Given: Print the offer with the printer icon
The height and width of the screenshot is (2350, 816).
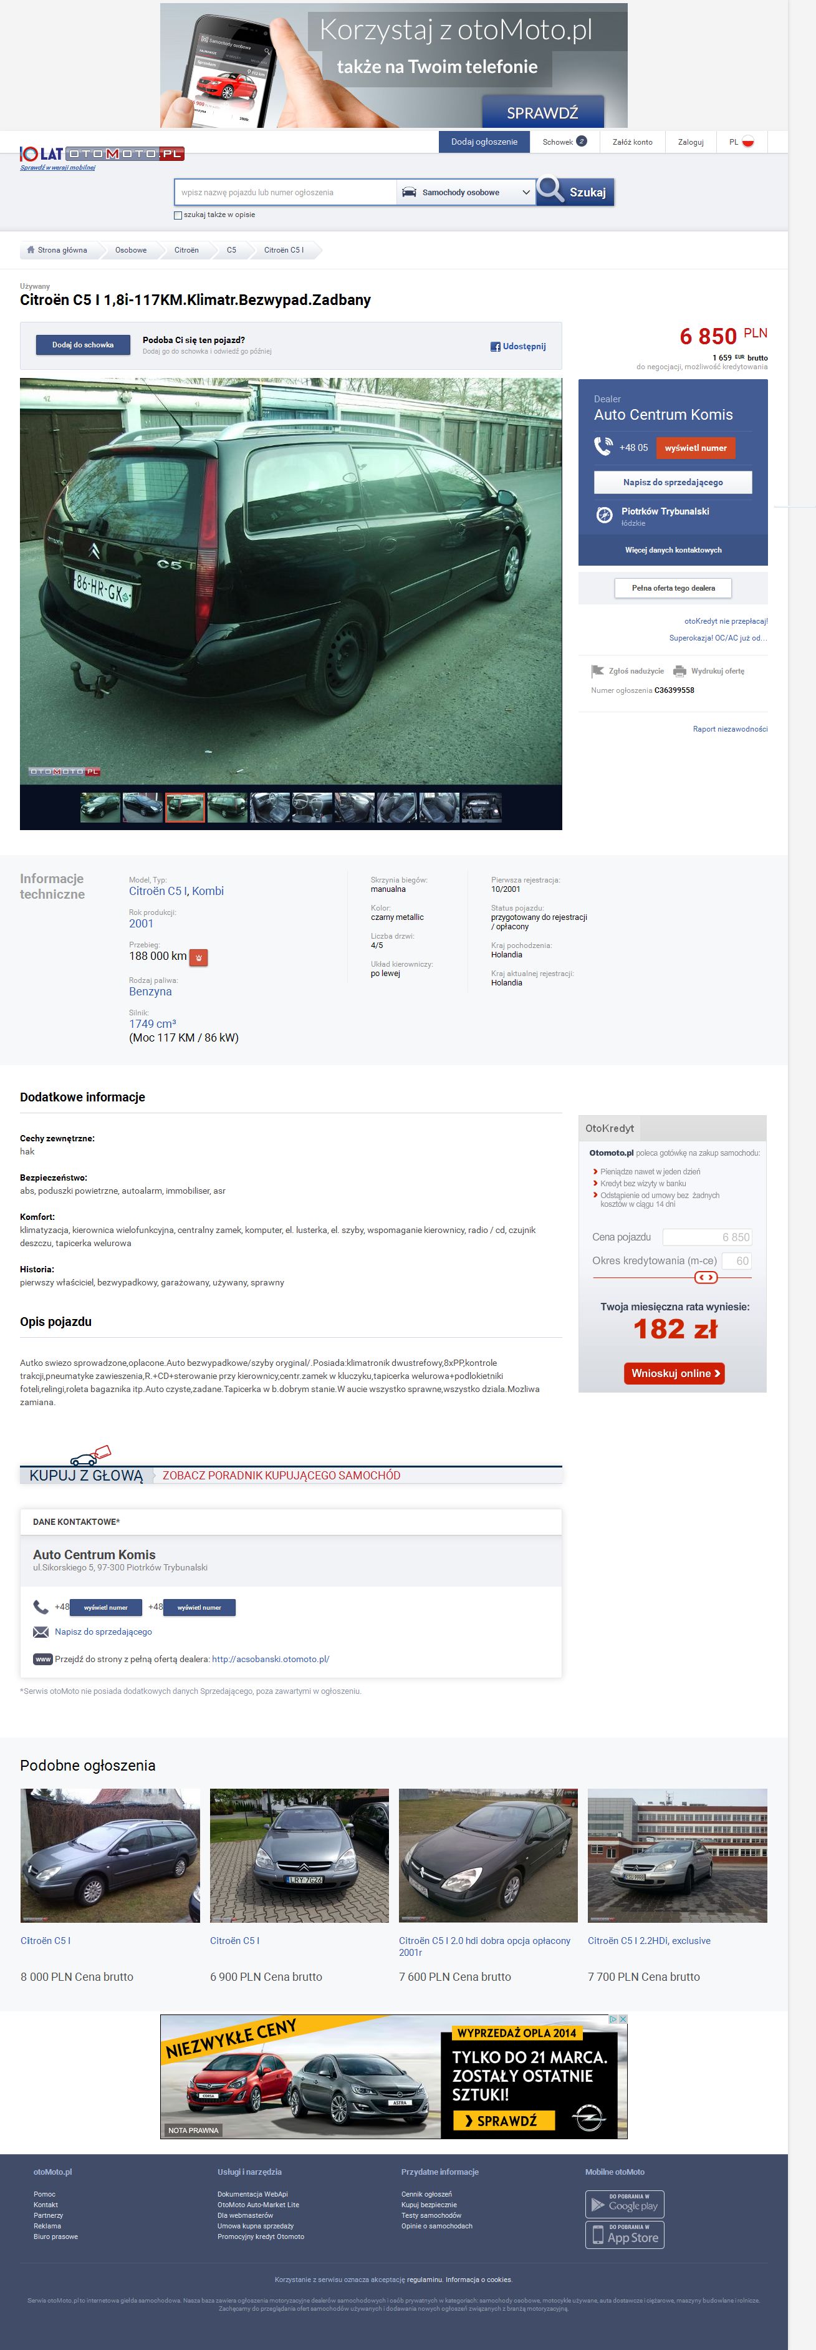Looking at the screenshot, I should click(679, 672).
